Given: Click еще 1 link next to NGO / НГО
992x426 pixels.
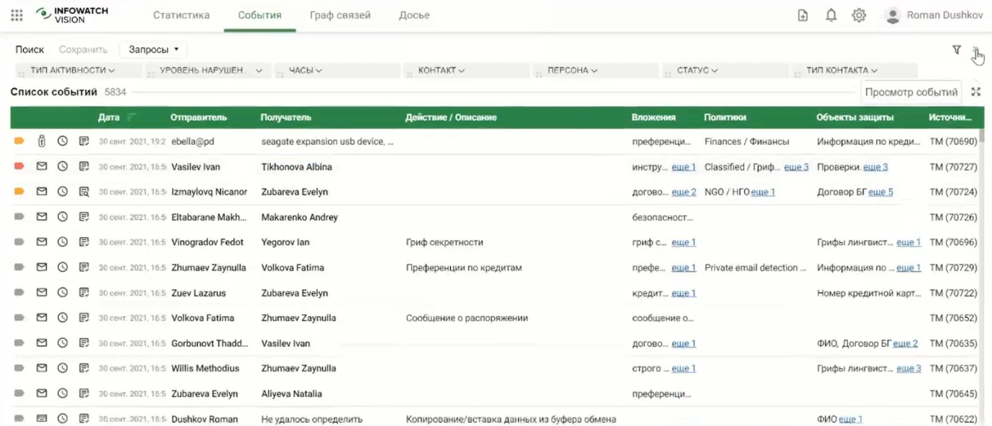Looking at the screenshot, I should 763,192.
